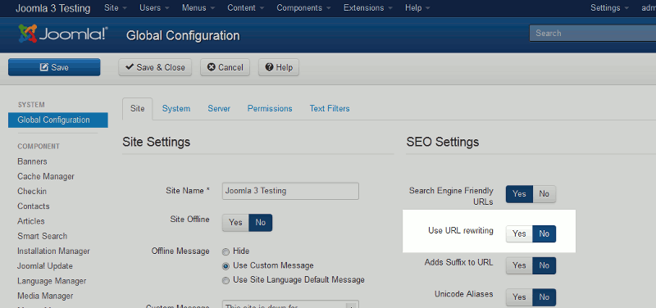Switch to the Text Filters tab

pyautogui.click(x=330, y=108)
